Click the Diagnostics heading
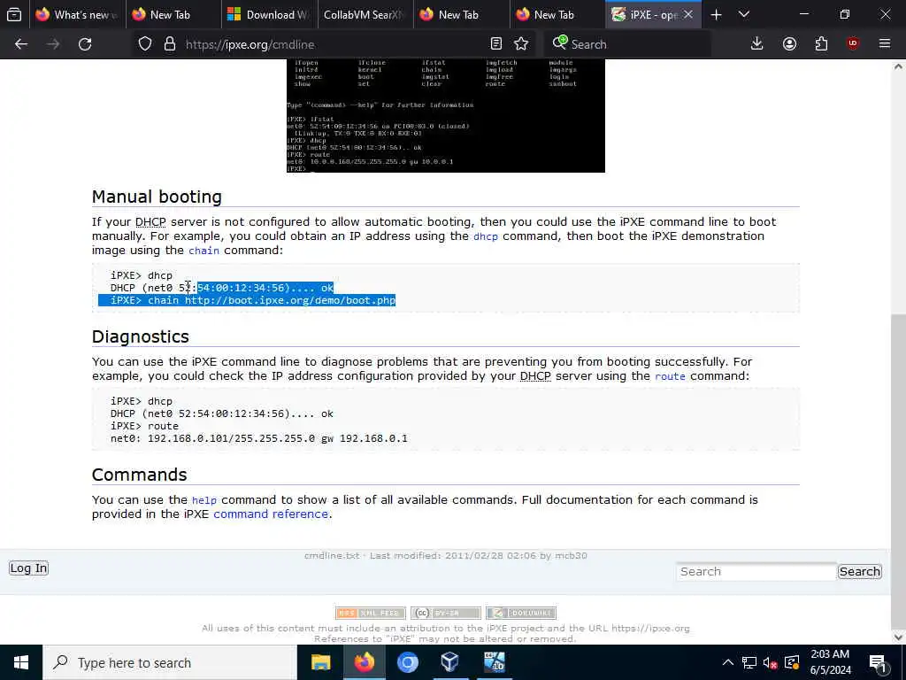This screenshot has height=680, width=906. point(141,336)
